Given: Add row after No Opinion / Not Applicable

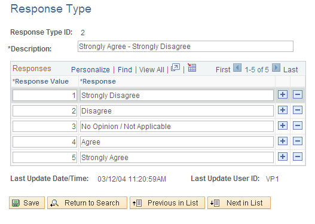Looking at the screenshot, I should (283, 125).
